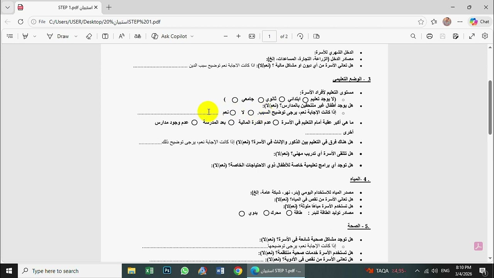Image resolution: width=494 pixels, height=278 pixels.
Task: Select the STEP 1.pdf browser tab
Action: pyautogui.click(x=58, y=7)
